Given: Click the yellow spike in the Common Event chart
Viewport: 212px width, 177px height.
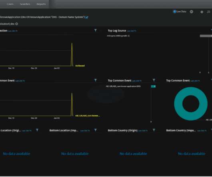Looking at the screenshot, I should tap(72, 104).
